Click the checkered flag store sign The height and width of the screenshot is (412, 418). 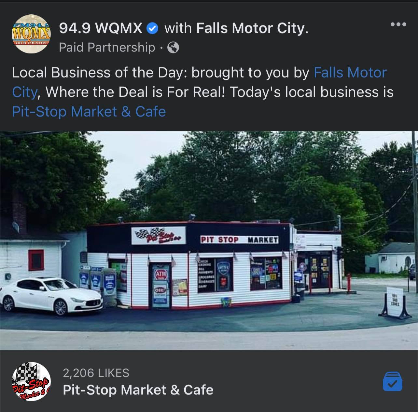coord(159,235)
